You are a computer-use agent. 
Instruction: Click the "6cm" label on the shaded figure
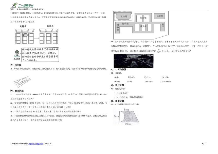pos(116,116)
